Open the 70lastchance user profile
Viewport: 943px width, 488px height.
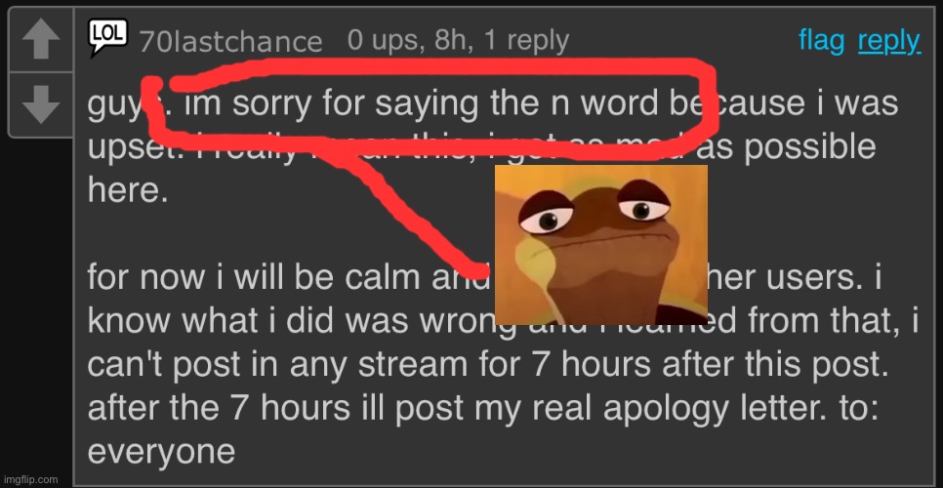tap(231, 42)
